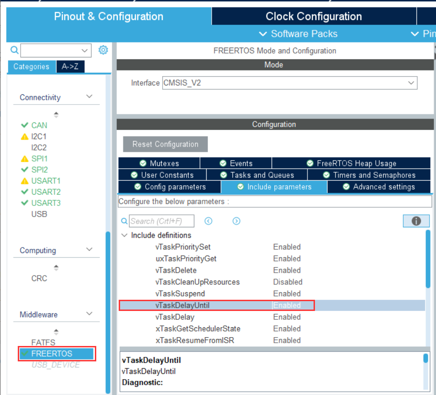Viewport: 436px width, 395px height.
Task: Collapse the Connectivity category
Action: pos(89,97)
